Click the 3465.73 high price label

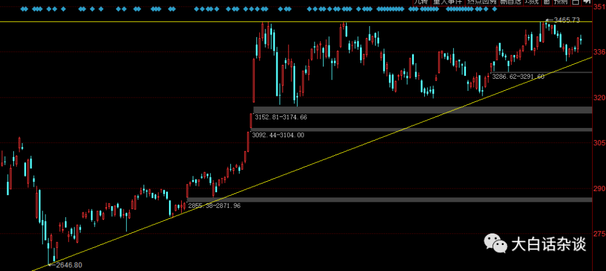[567, 19]
